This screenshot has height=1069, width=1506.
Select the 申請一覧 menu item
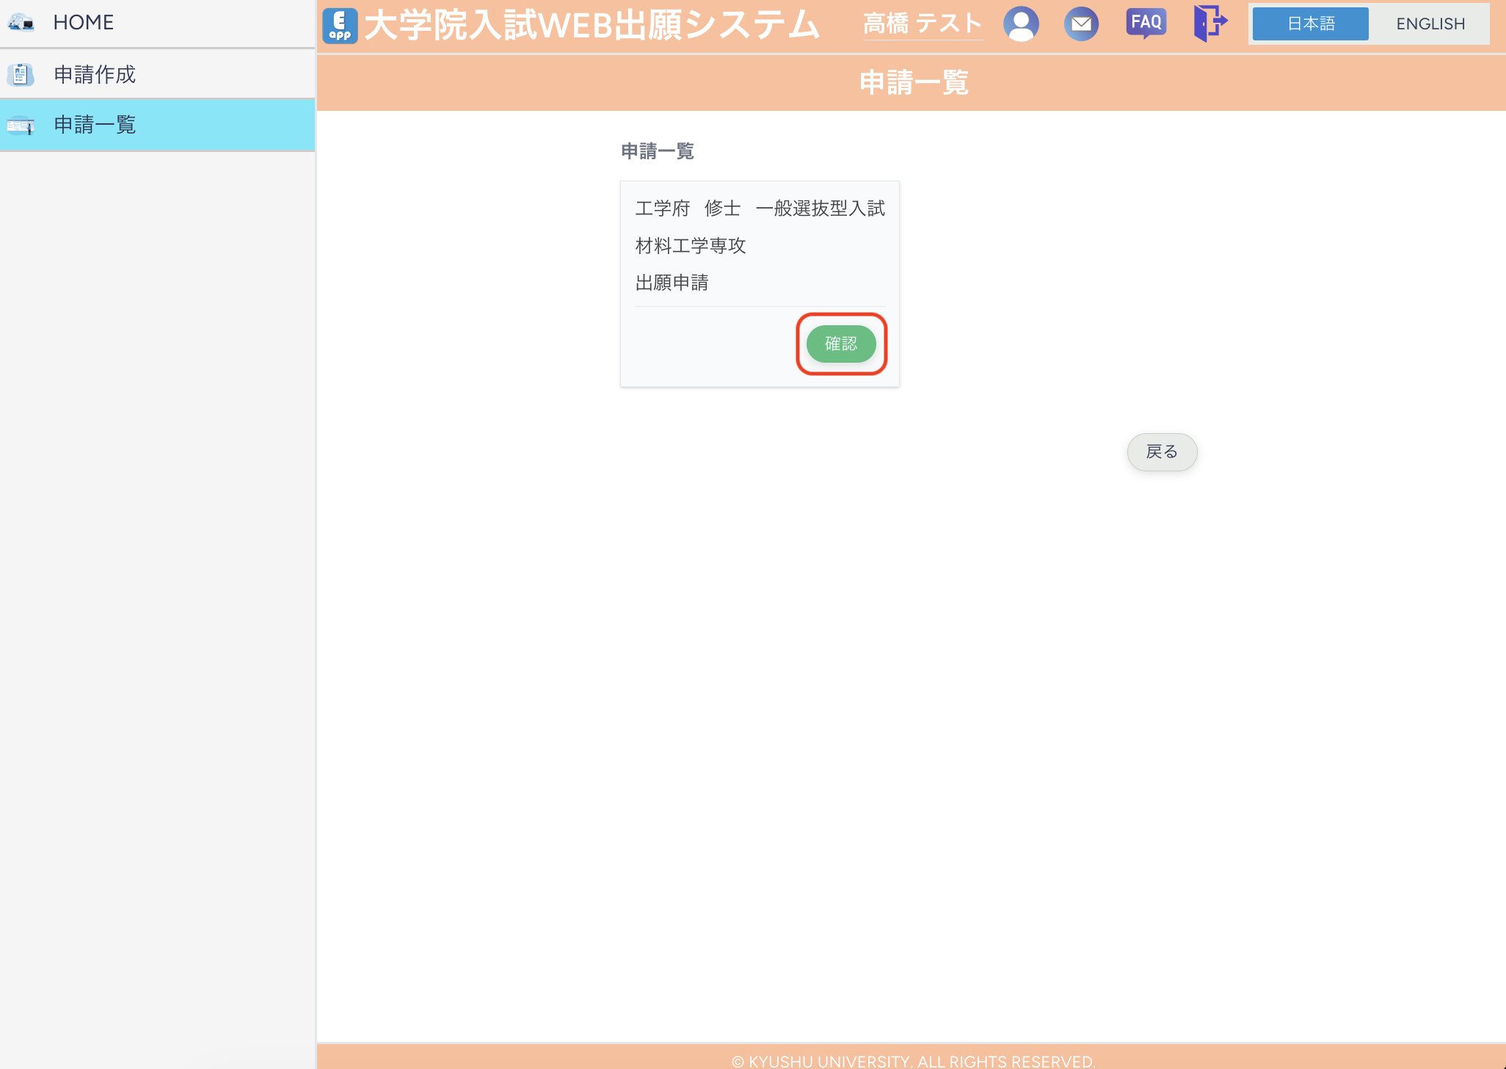tap(95, 125)
